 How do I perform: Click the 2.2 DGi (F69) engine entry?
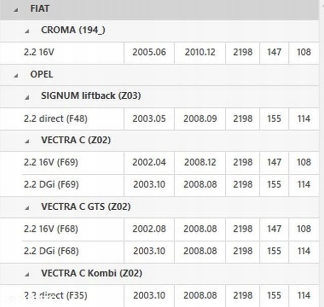tap(51, 184)
